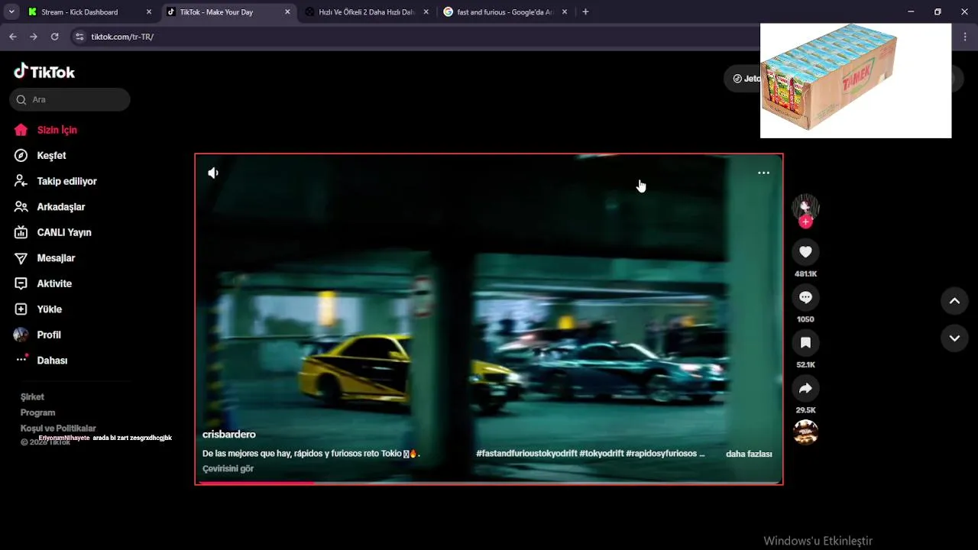978x550 pixels.
Task: Open CANLI Yayın page
Action: (64, 232)
